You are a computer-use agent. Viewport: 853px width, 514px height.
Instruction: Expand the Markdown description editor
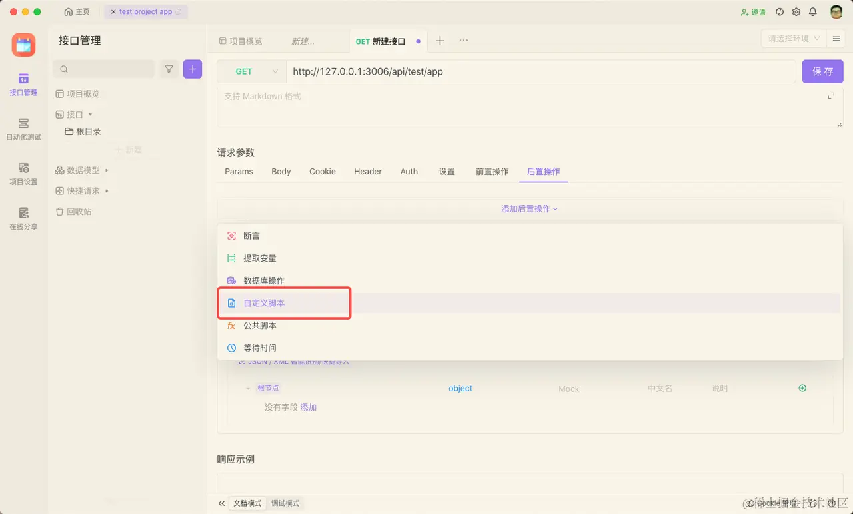831,96
